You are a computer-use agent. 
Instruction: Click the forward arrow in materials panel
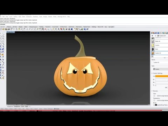point(155,36)
